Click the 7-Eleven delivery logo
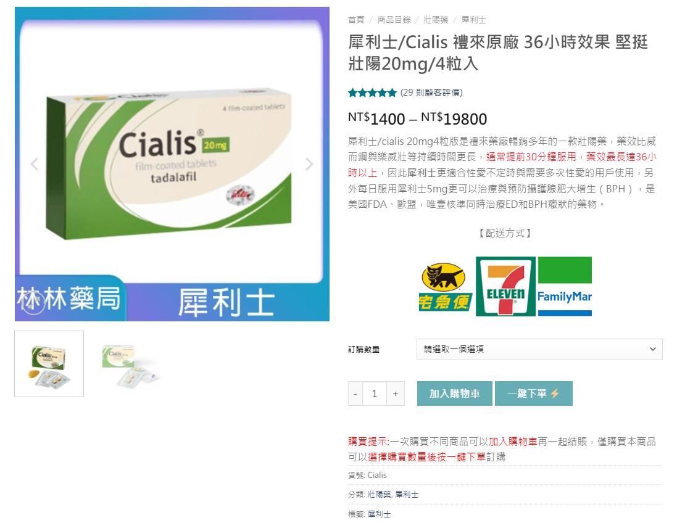Screen dimensions: 677x523 coord(505,287)
